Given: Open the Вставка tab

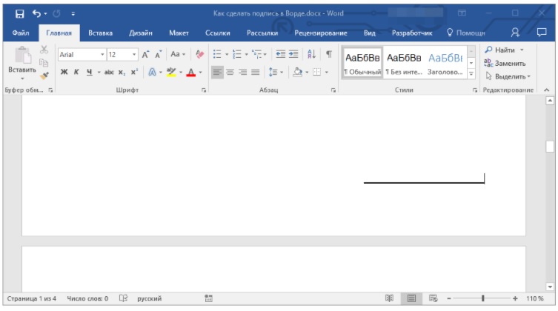Looking at the screenshot, I should point(100,33).
